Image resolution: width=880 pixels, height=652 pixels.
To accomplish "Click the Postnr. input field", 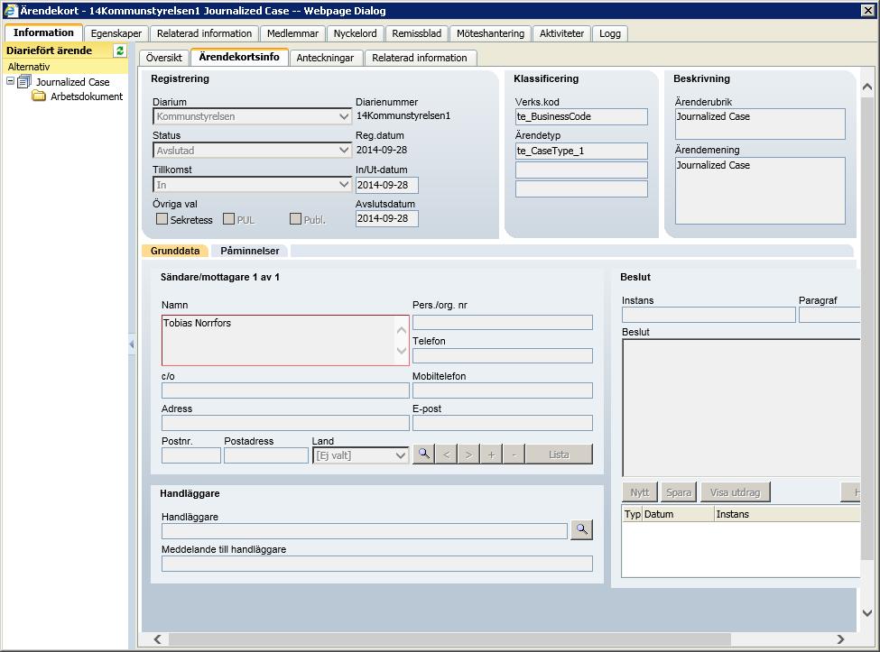I will (190, 455).
